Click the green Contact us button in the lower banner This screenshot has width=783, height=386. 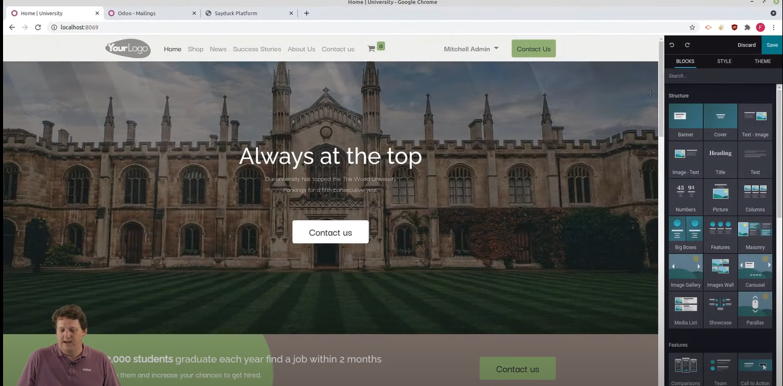[x=518, y=369]
